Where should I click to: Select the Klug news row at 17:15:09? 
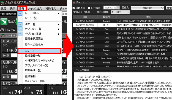click(x=122, y=54)
